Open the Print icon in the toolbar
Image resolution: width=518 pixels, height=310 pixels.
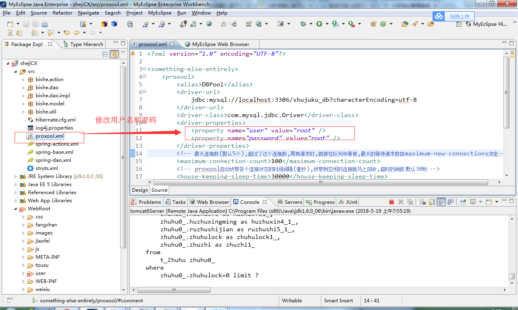coord(44,24)
